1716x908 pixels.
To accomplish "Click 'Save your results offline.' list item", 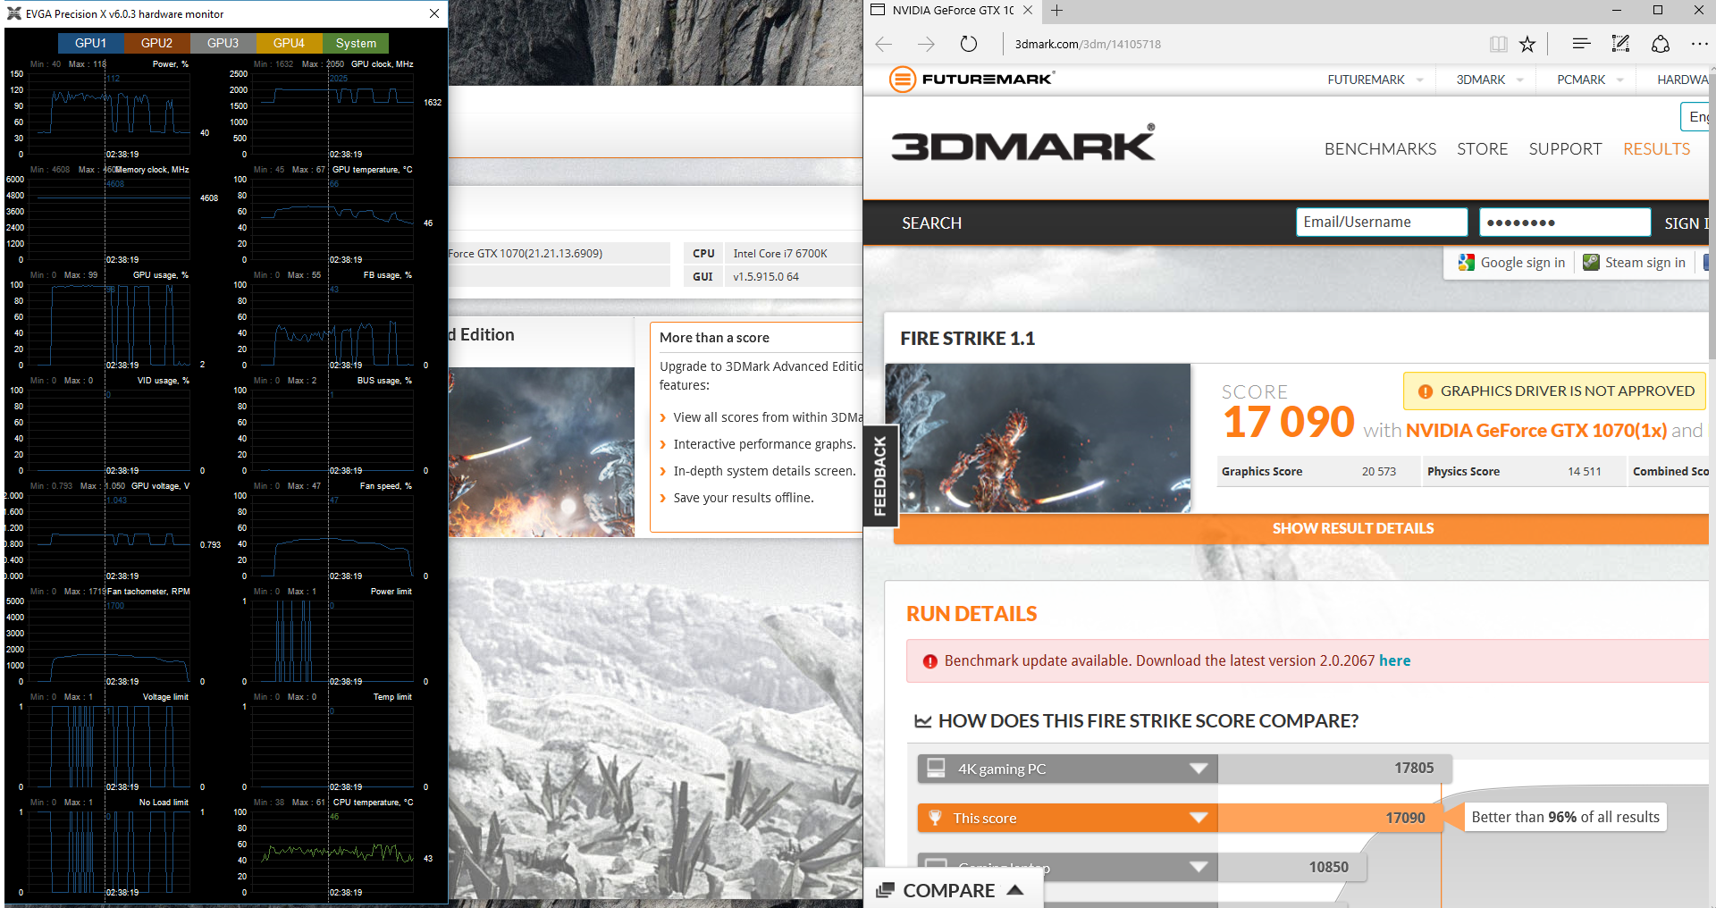I will [744, 498].
